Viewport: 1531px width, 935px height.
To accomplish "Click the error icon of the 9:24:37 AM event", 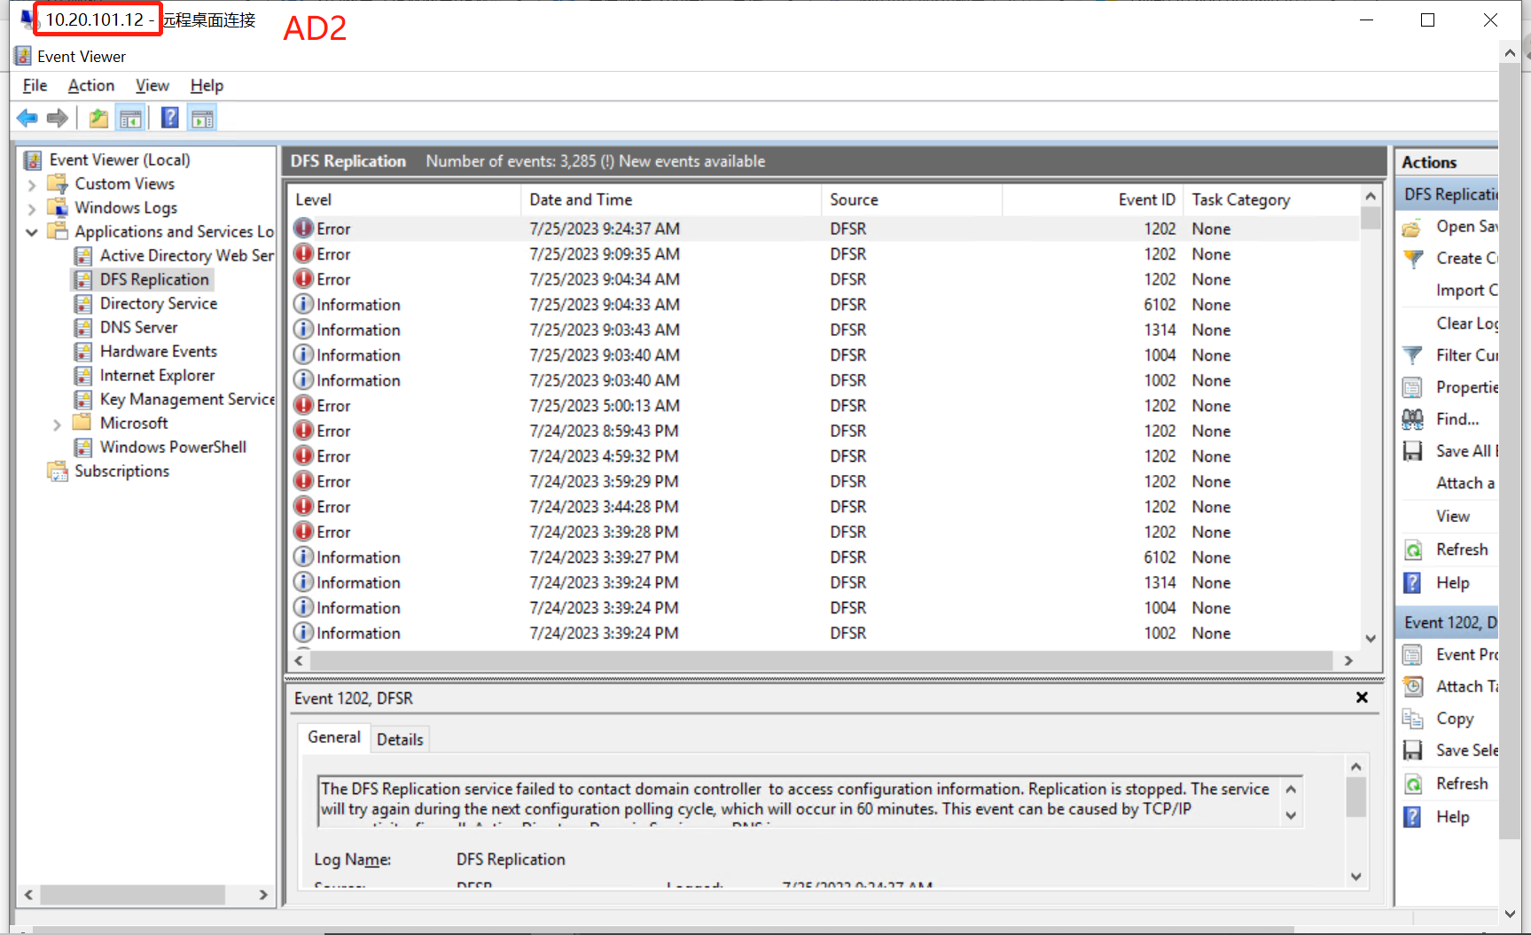I will coord(304,229).
